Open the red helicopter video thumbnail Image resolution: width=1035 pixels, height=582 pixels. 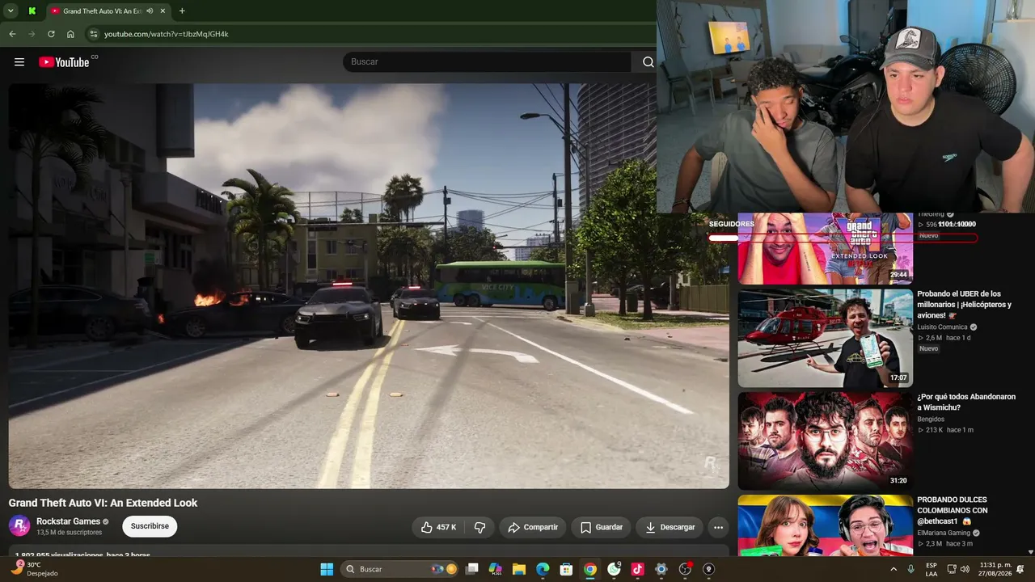pyautogui.click(x=826, y=338)
